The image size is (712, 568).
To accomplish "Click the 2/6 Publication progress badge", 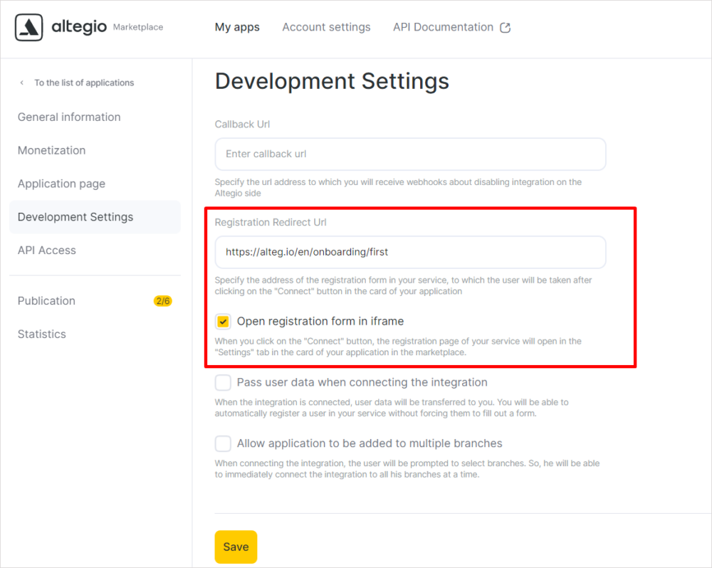I will pyautogui.click(x=163, y=301).
